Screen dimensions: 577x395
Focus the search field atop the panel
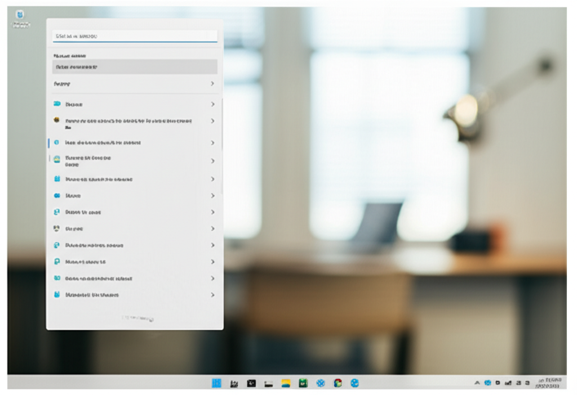click(x=134, y=36)
